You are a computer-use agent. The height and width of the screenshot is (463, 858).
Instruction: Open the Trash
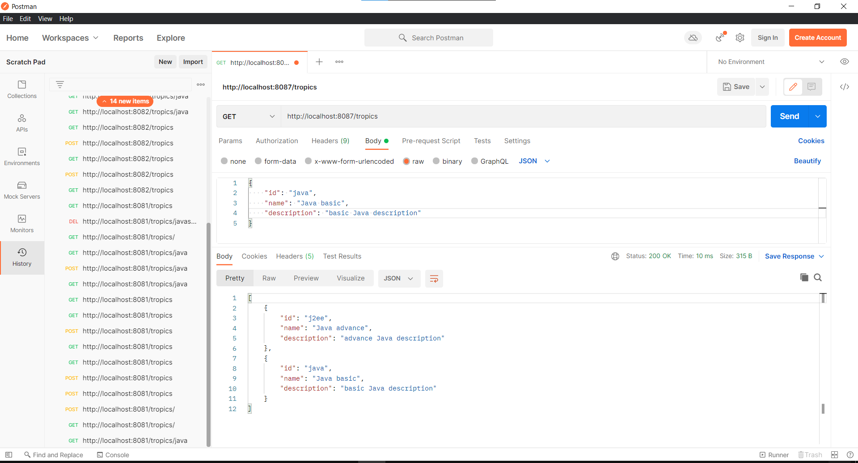click(x=810, y=455)
